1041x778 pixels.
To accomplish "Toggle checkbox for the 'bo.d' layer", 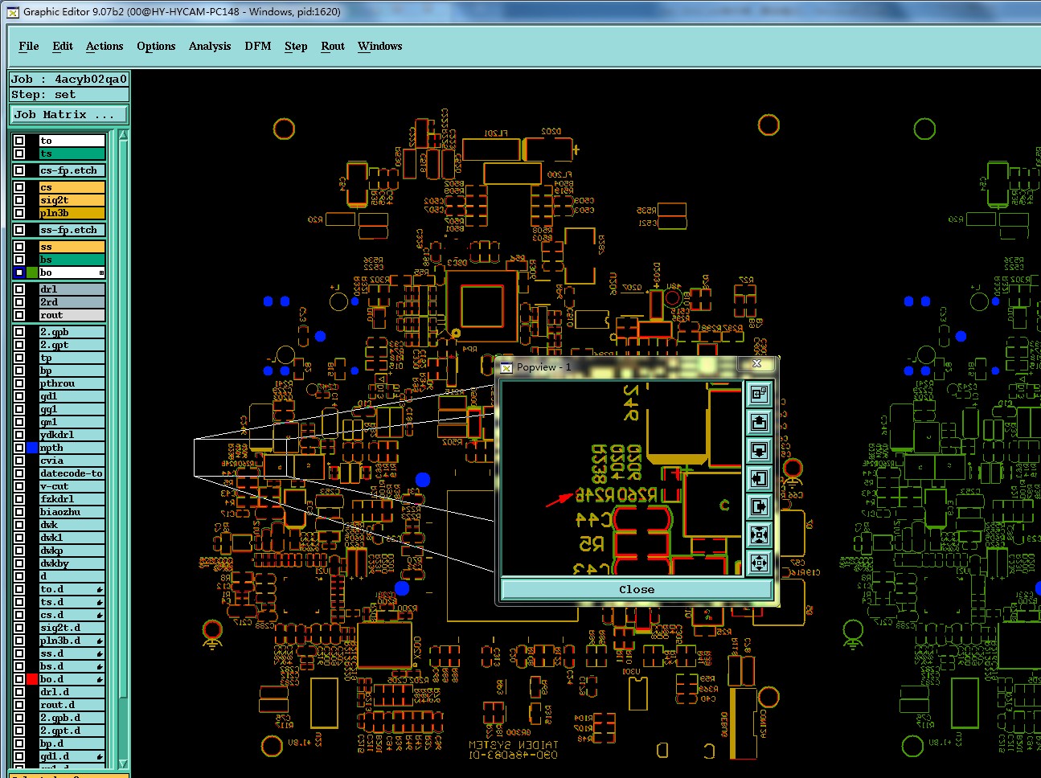I will [x=19, y=679].
